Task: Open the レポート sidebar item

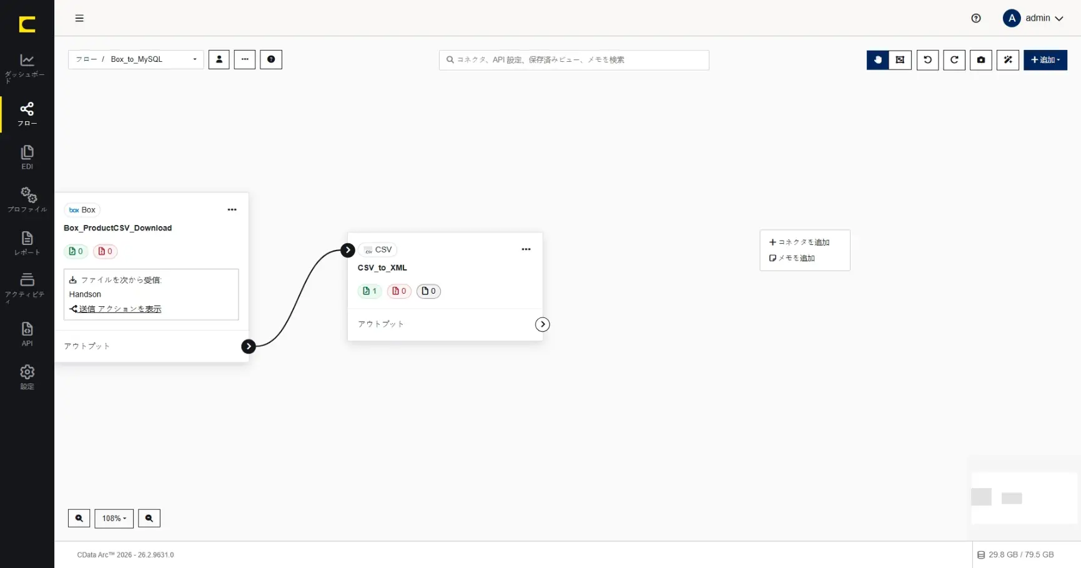Action: tap(27, 243)
